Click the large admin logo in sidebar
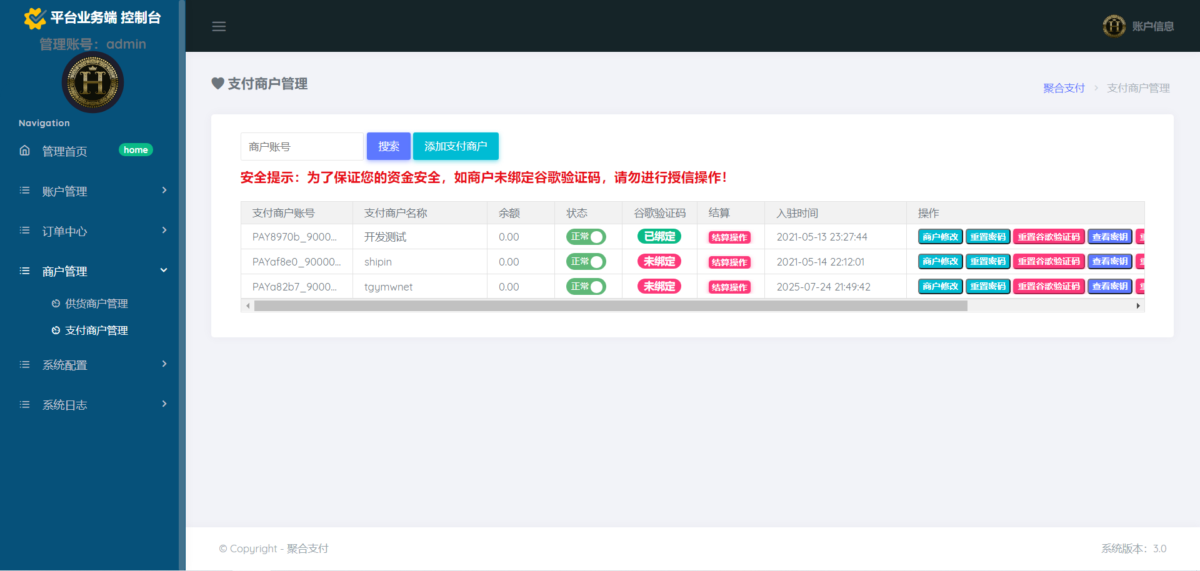 92,82
